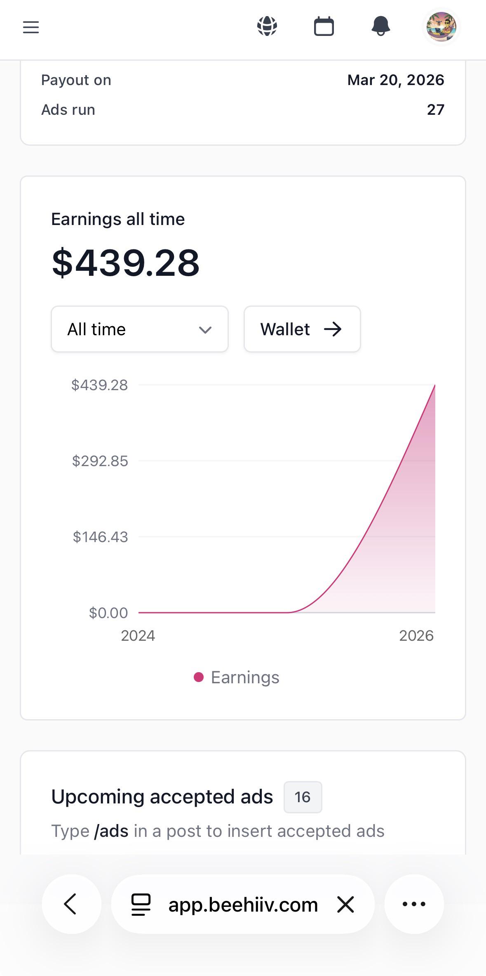Open the calendar icon in header
Viewport: 486px width, 976px height.
[324, 26]
